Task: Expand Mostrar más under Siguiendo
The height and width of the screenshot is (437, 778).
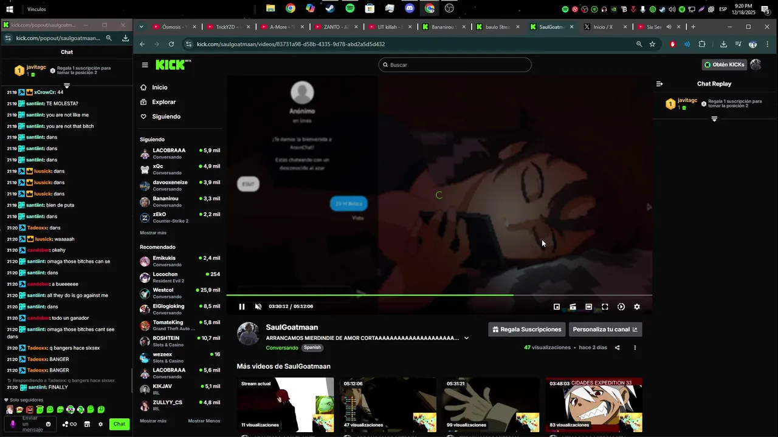Action: [x=153, y=233]
